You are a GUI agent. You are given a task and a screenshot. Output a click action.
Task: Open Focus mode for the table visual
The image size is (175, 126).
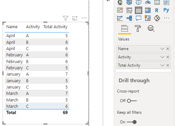click(75, 18)
